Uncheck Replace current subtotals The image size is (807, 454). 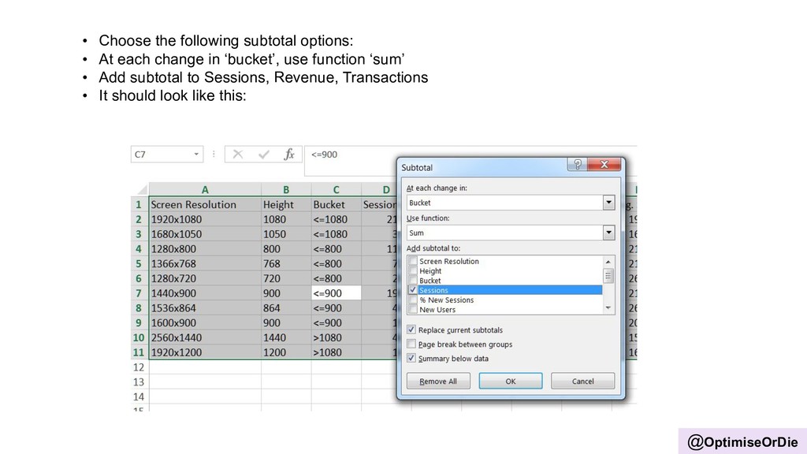click(411, 329)
